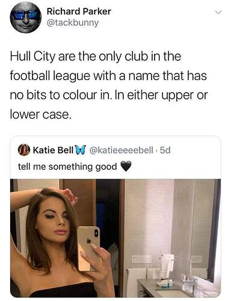The height and width of the screenshot is (301, 231).
Task: Click the black heart emoji
Action: coord(126,166)
